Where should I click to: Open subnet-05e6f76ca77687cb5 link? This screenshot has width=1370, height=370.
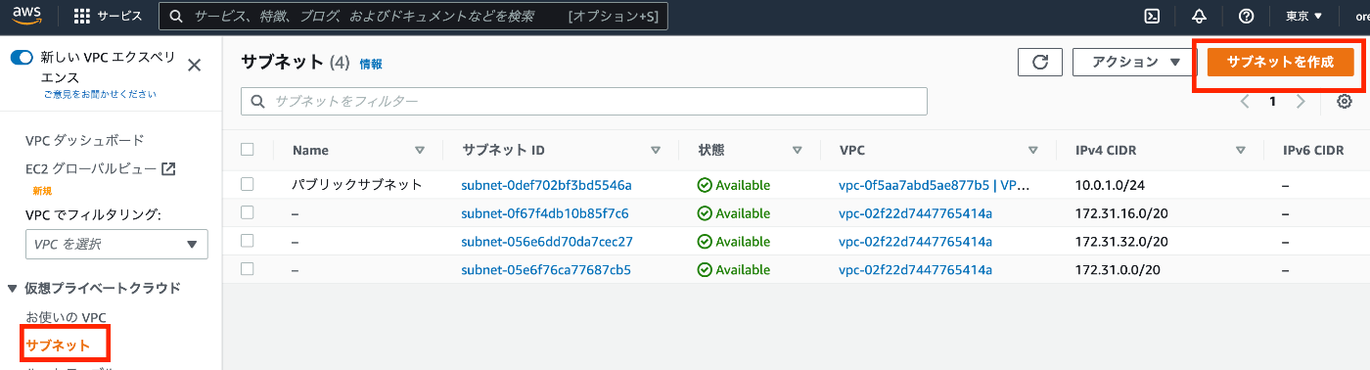[x=546, y=269]
